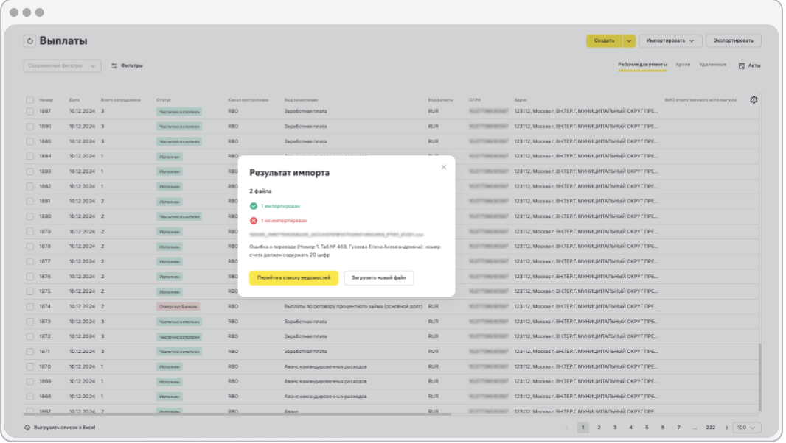Expand the Создать split-button arrow

point(629,41)
